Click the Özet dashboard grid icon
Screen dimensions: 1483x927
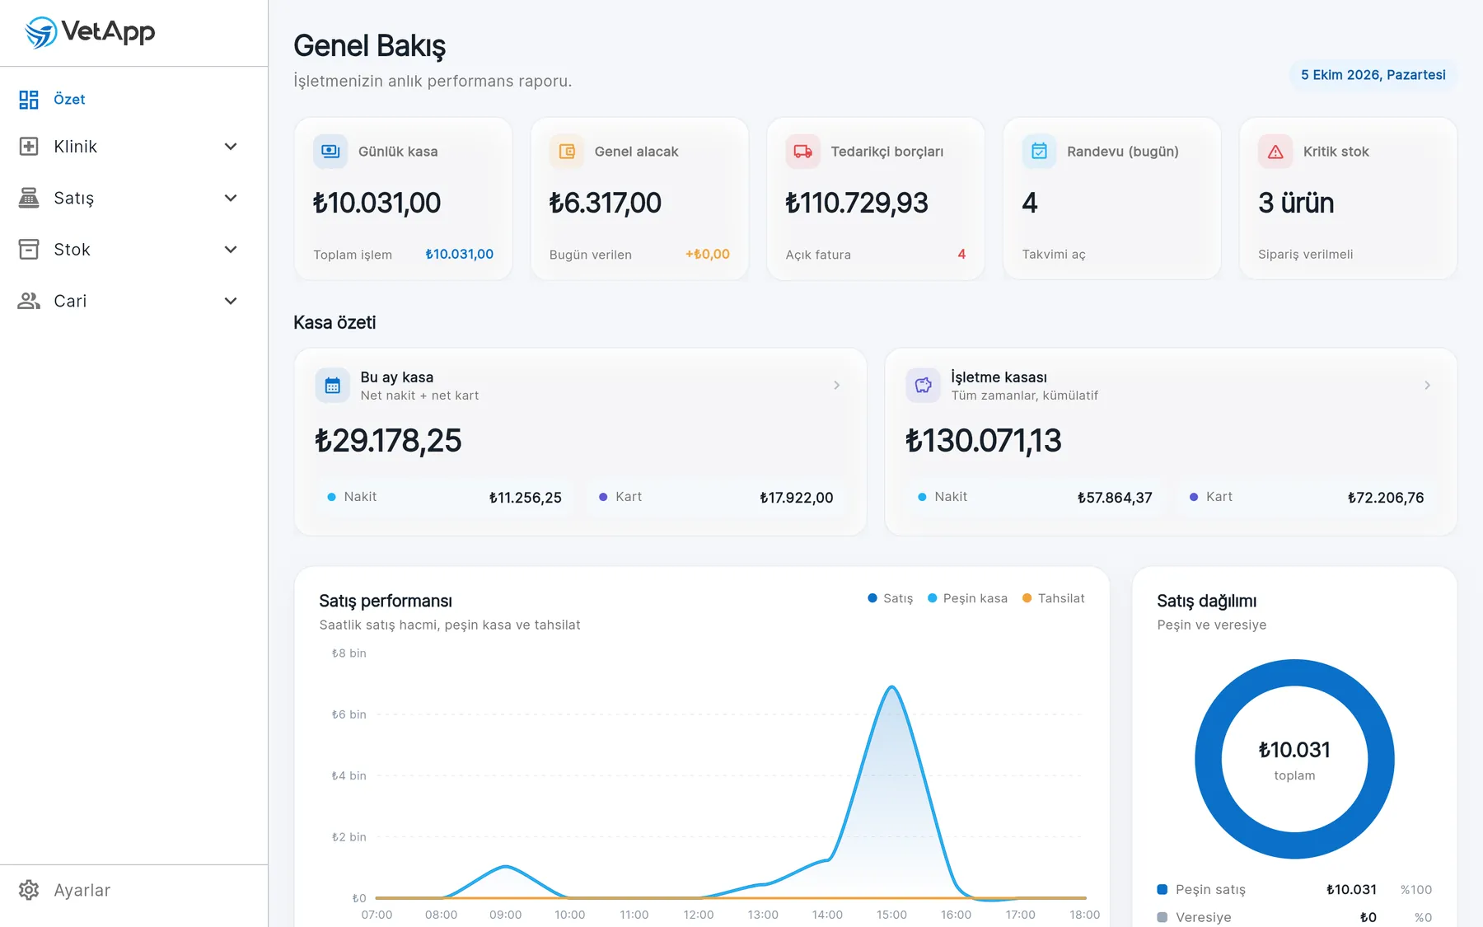coord(29,100)
